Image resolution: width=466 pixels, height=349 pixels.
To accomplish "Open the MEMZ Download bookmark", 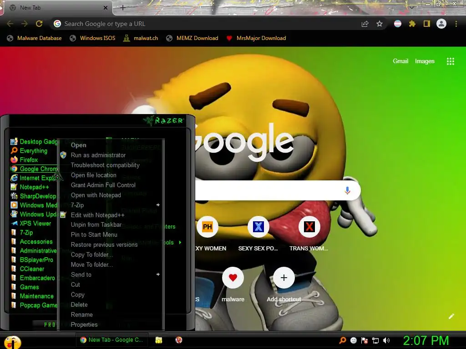I will (192, 38).
